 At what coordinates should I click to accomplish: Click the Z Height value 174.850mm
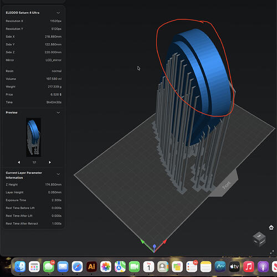point(53,184)
